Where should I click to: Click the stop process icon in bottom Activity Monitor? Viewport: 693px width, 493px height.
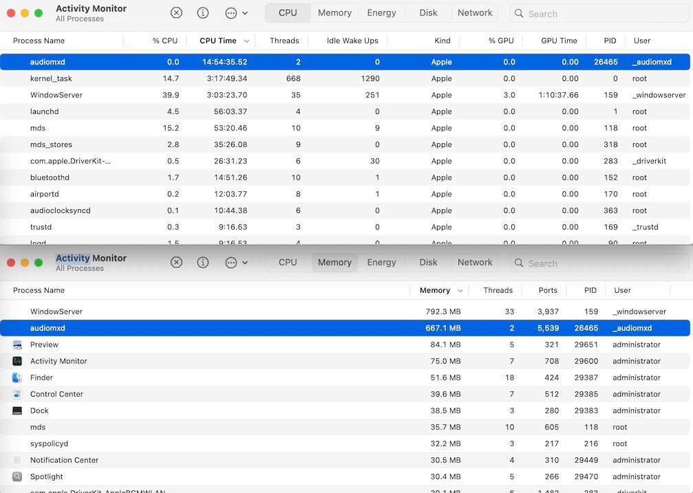[176, 263]
